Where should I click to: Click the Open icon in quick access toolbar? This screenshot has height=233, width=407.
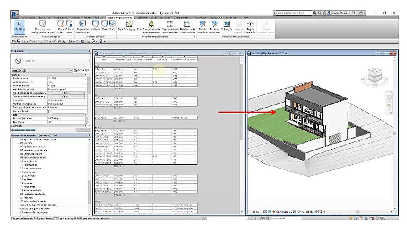[x=14, y=41]
